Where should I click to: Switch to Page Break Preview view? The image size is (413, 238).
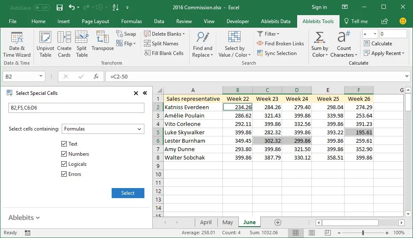[328, 233]
